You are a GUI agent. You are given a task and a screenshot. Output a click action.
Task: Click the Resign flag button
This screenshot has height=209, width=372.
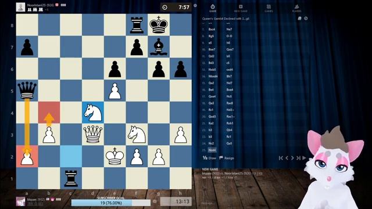pyautogui.click(x=226, y=158)
